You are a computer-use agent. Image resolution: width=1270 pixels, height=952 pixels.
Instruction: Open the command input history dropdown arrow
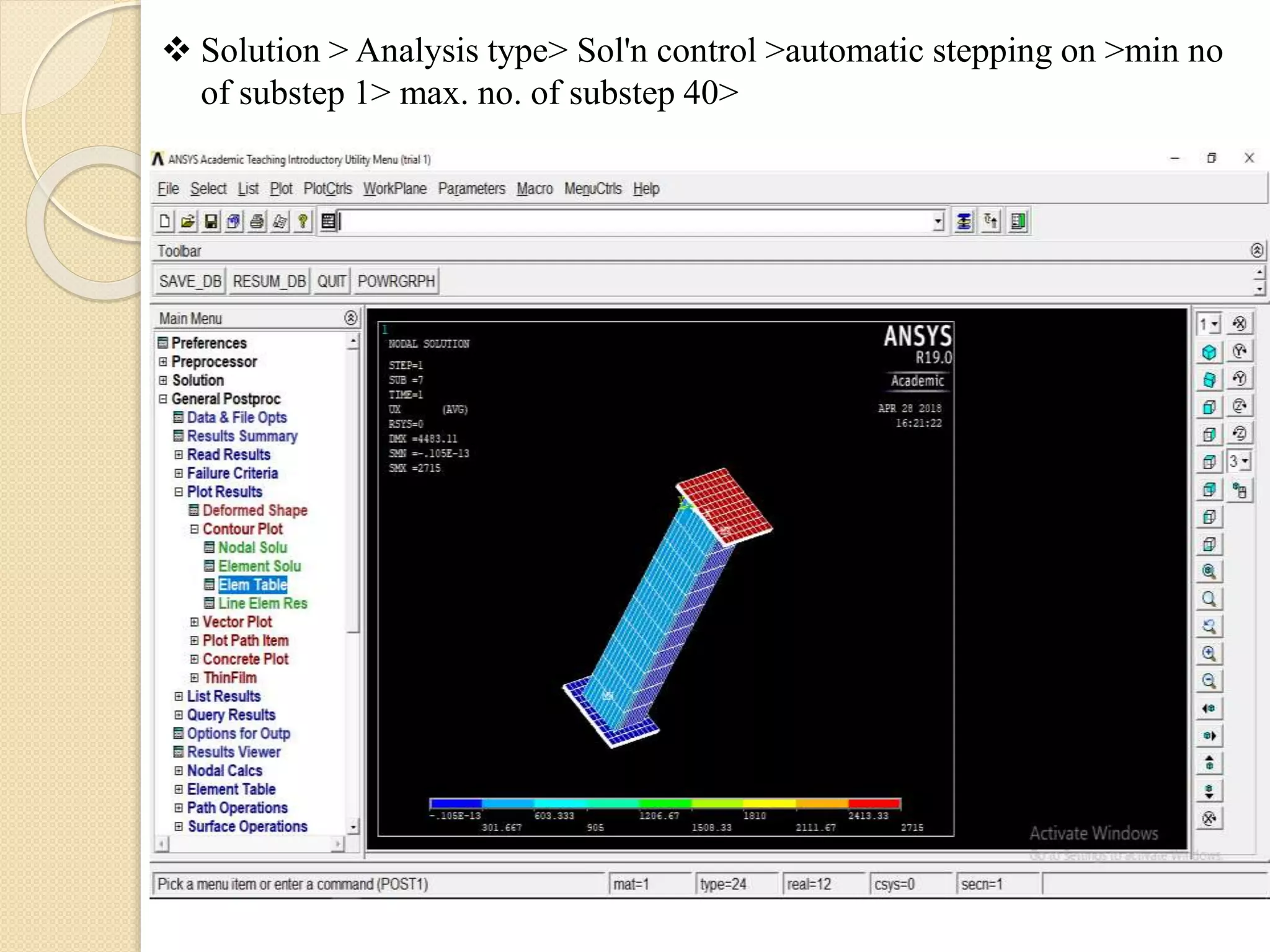pos(938,221)
